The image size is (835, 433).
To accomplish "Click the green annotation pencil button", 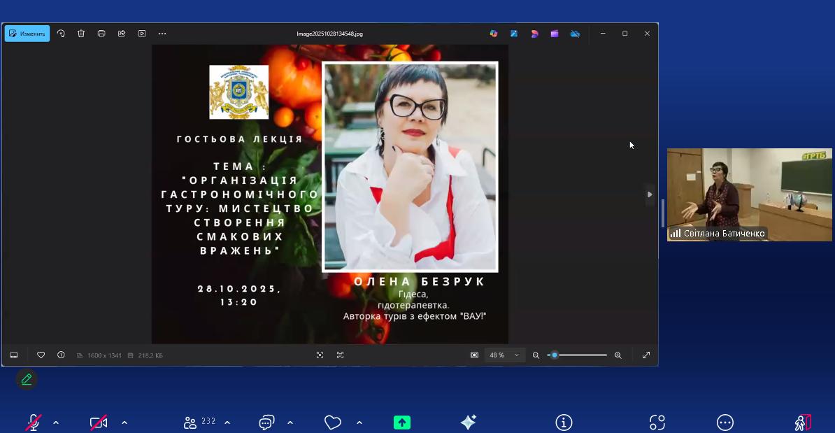I will [x=27, y=380].
